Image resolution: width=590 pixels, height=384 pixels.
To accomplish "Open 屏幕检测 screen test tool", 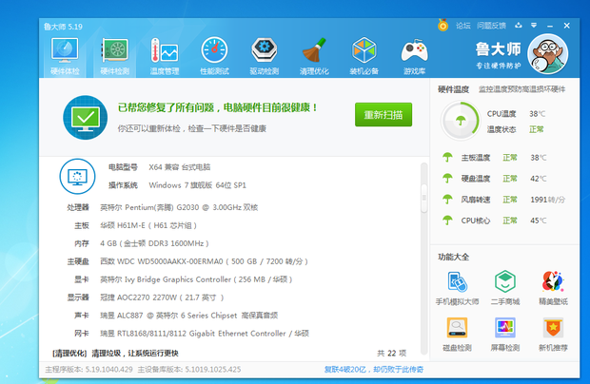I will click(505, 335).
